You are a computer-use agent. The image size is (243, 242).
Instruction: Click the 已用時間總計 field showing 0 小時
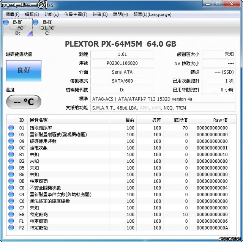point(219,90)
